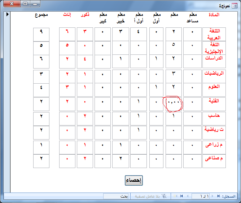The width and height of the screenshot is (241, 203).
Task: Click إناث cell ٦ in اللغة العربية row
Action: 67,34
